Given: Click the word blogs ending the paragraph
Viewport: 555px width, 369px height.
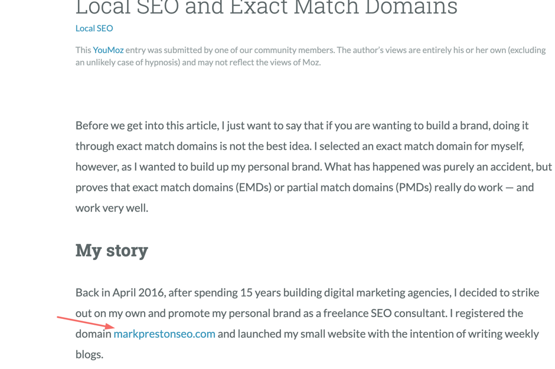Looking at the screenshot, I should pyautogui.click(x=88, y=354).
